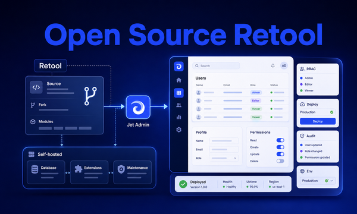Click the Email column header in Users
The height and width of the screenshot is (214, 357).
click(227, 85)
